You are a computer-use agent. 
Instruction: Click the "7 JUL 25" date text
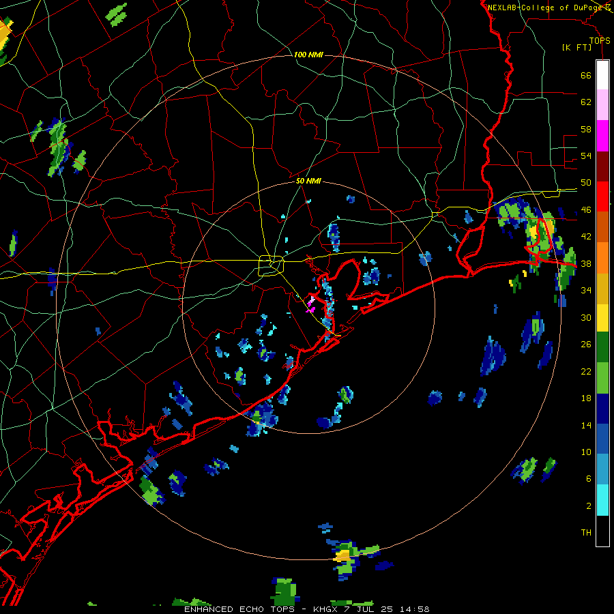(369, 609)
